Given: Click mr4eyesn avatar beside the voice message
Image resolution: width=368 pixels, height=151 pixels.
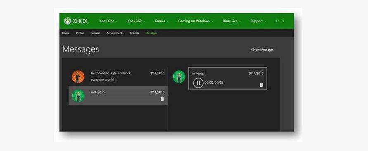Looking at the screenshot, I should 179,77.
